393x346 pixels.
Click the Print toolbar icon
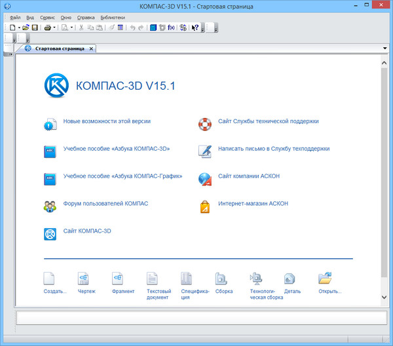point(47,28)
